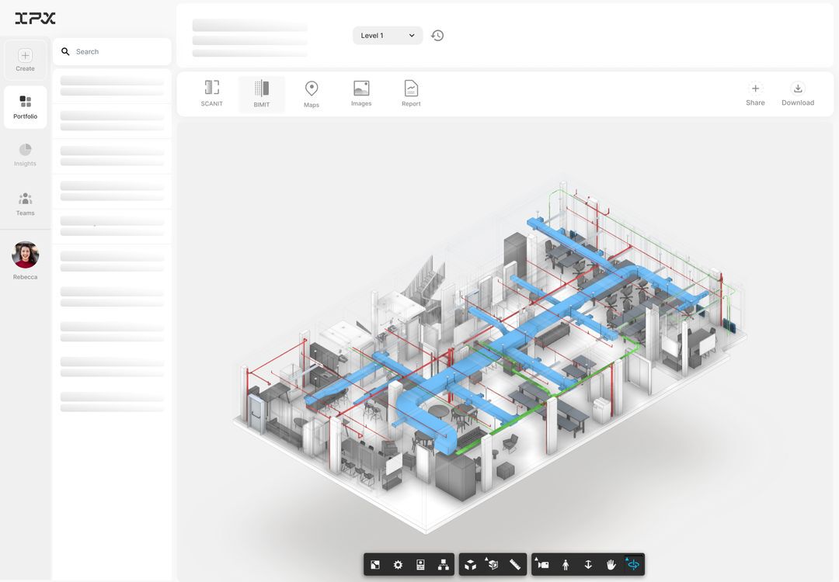Expand the section analysis tool options
Image resolution: width=839 pixels, height=582 pixels.
click(x=492, y=565)
